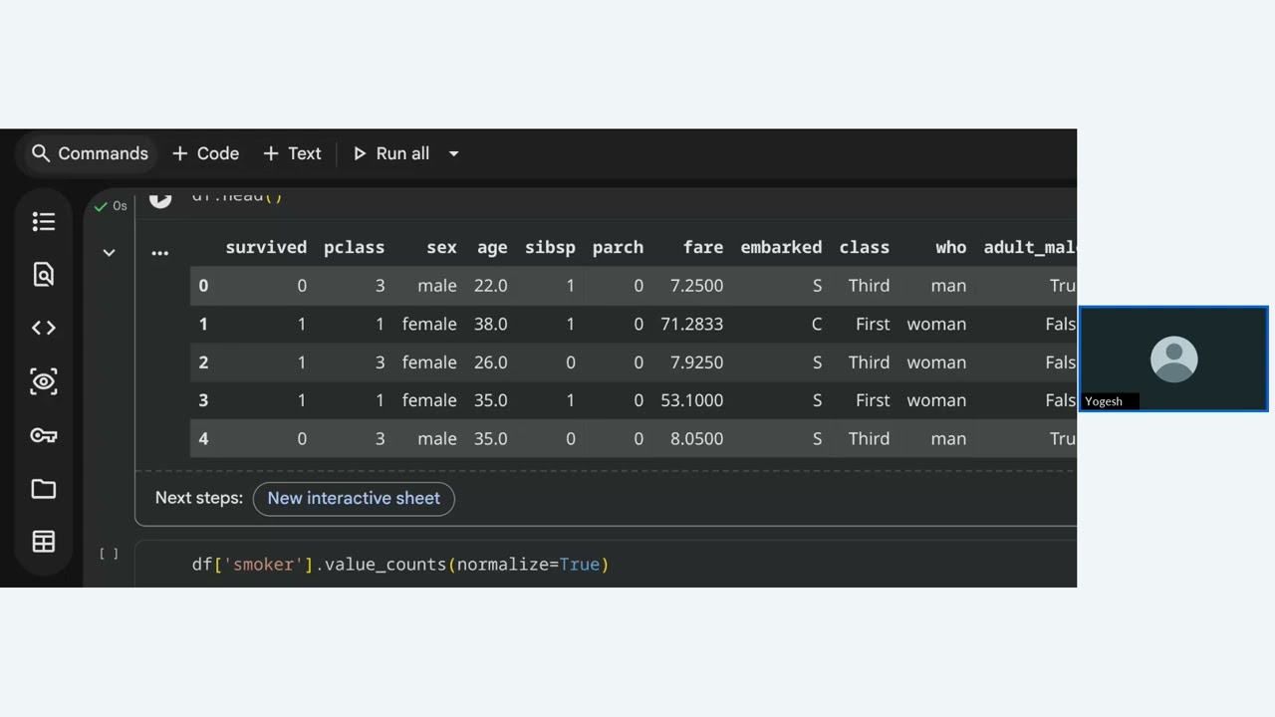Screen dimensions: 1275x717
Task: Click the green execution checkmark status
Action: (x=100, y=206)
